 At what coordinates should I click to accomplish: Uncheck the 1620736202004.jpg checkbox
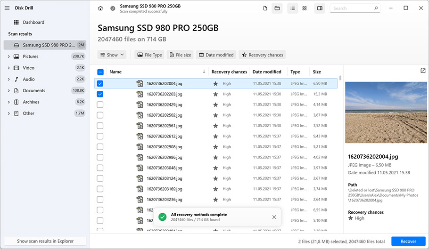[x=100, y=83]
